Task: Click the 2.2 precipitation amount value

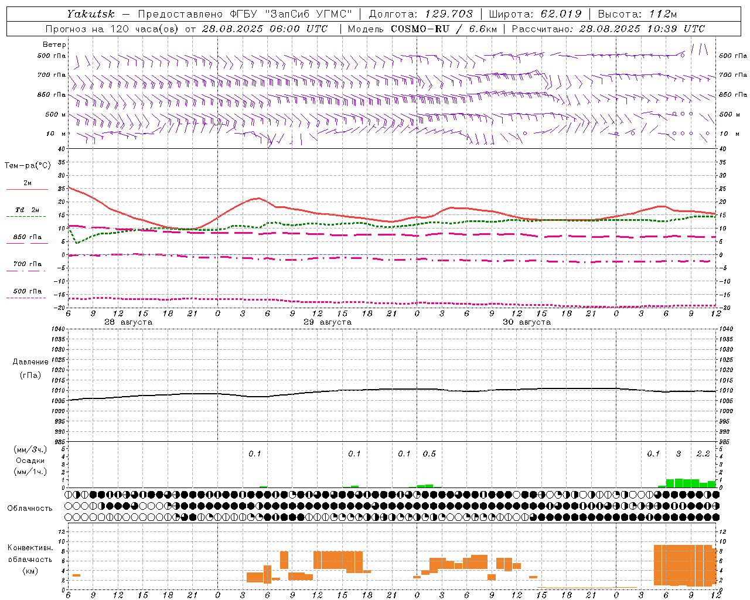Action: pos(703,454)
